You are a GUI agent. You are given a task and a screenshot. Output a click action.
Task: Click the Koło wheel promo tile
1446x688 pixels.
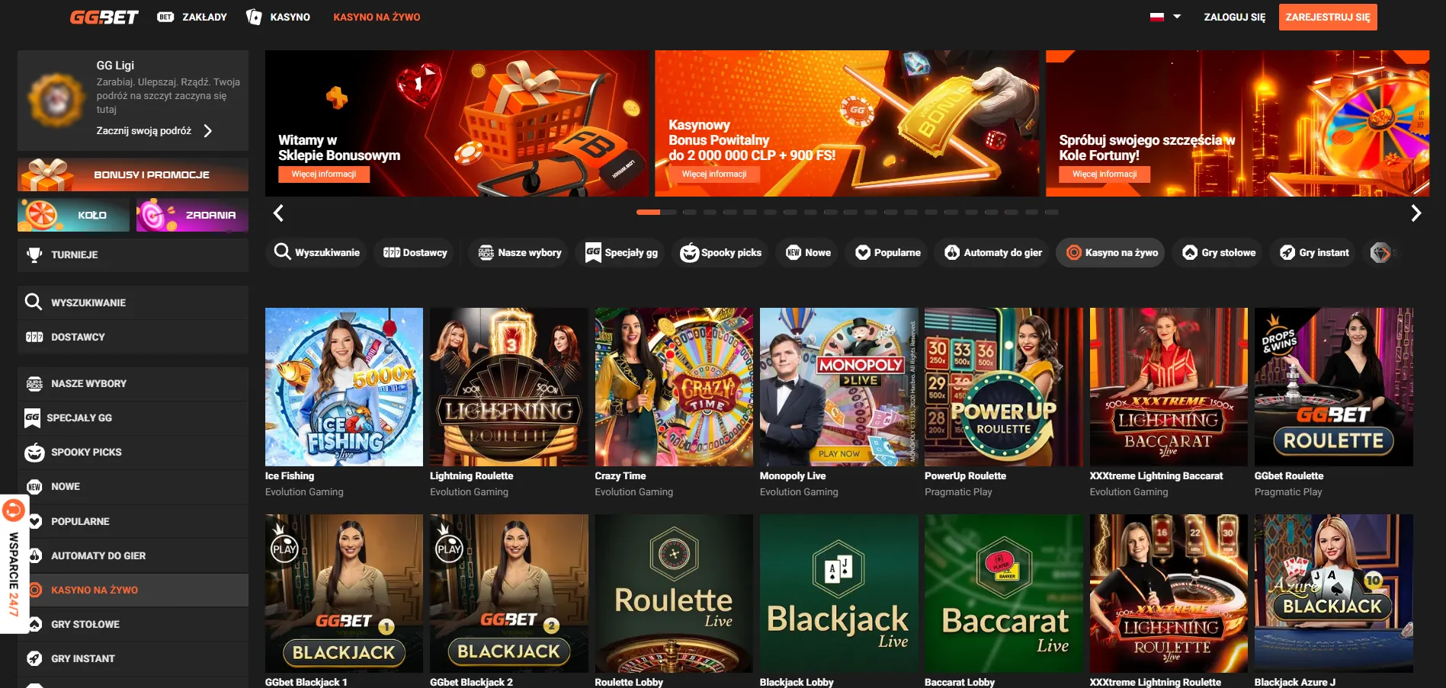pyautogui.click(x=74, y=215)
